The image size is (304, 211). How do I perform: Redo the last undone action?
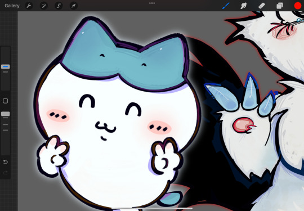click(6, 173)
